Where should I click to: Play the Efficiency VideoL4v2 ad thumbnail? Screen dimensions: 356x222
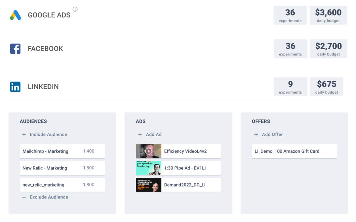148,151
